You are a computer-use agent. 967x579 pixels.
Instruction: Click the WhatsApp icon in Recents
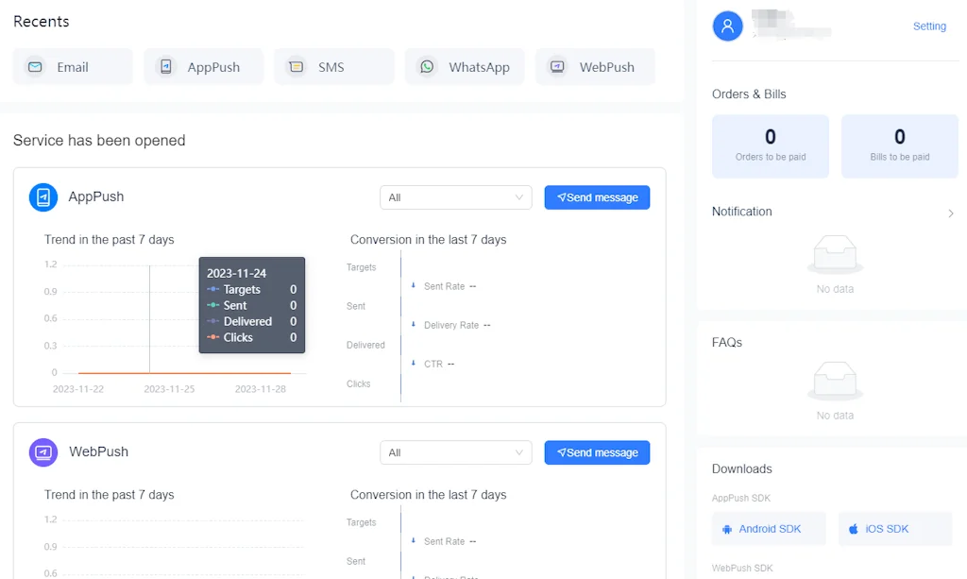coord(427,66)
